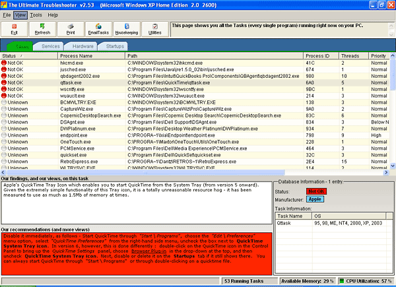
Task: Click the Exit toolbar icon
Action: tap(14, 29)
